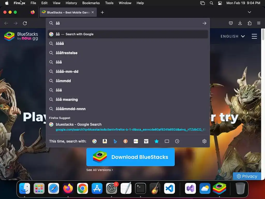The width and height of the screenshot is (265, 199).
Task: Reload the current page
Action: [25, 23]
